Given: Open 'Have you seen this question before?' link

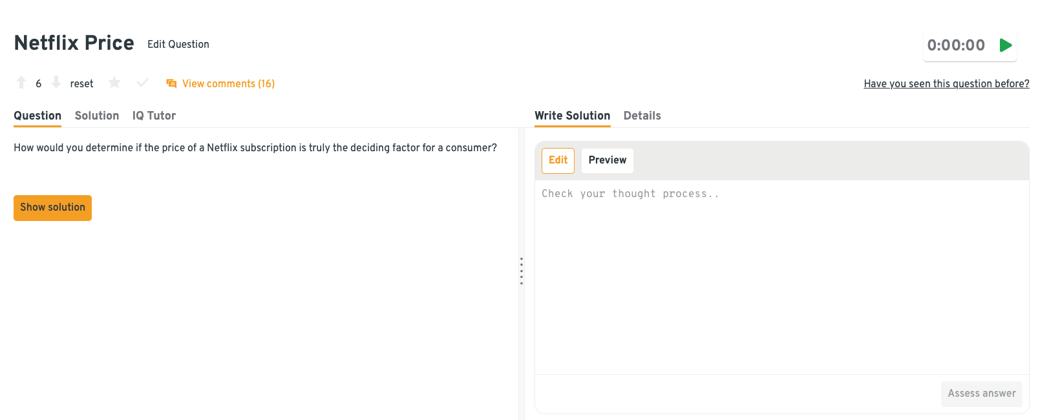Looking at the screenshot, I should pos(946,83).
